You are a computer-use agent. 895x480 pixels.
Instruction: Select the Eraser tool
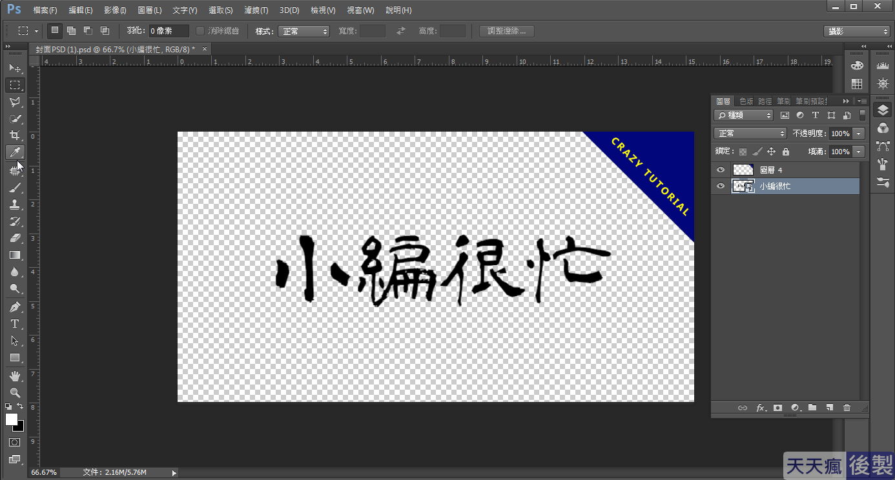(x=15, y=238)
